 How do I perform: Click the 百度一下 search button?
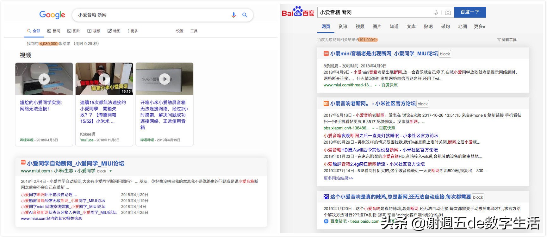pos(470,12)
